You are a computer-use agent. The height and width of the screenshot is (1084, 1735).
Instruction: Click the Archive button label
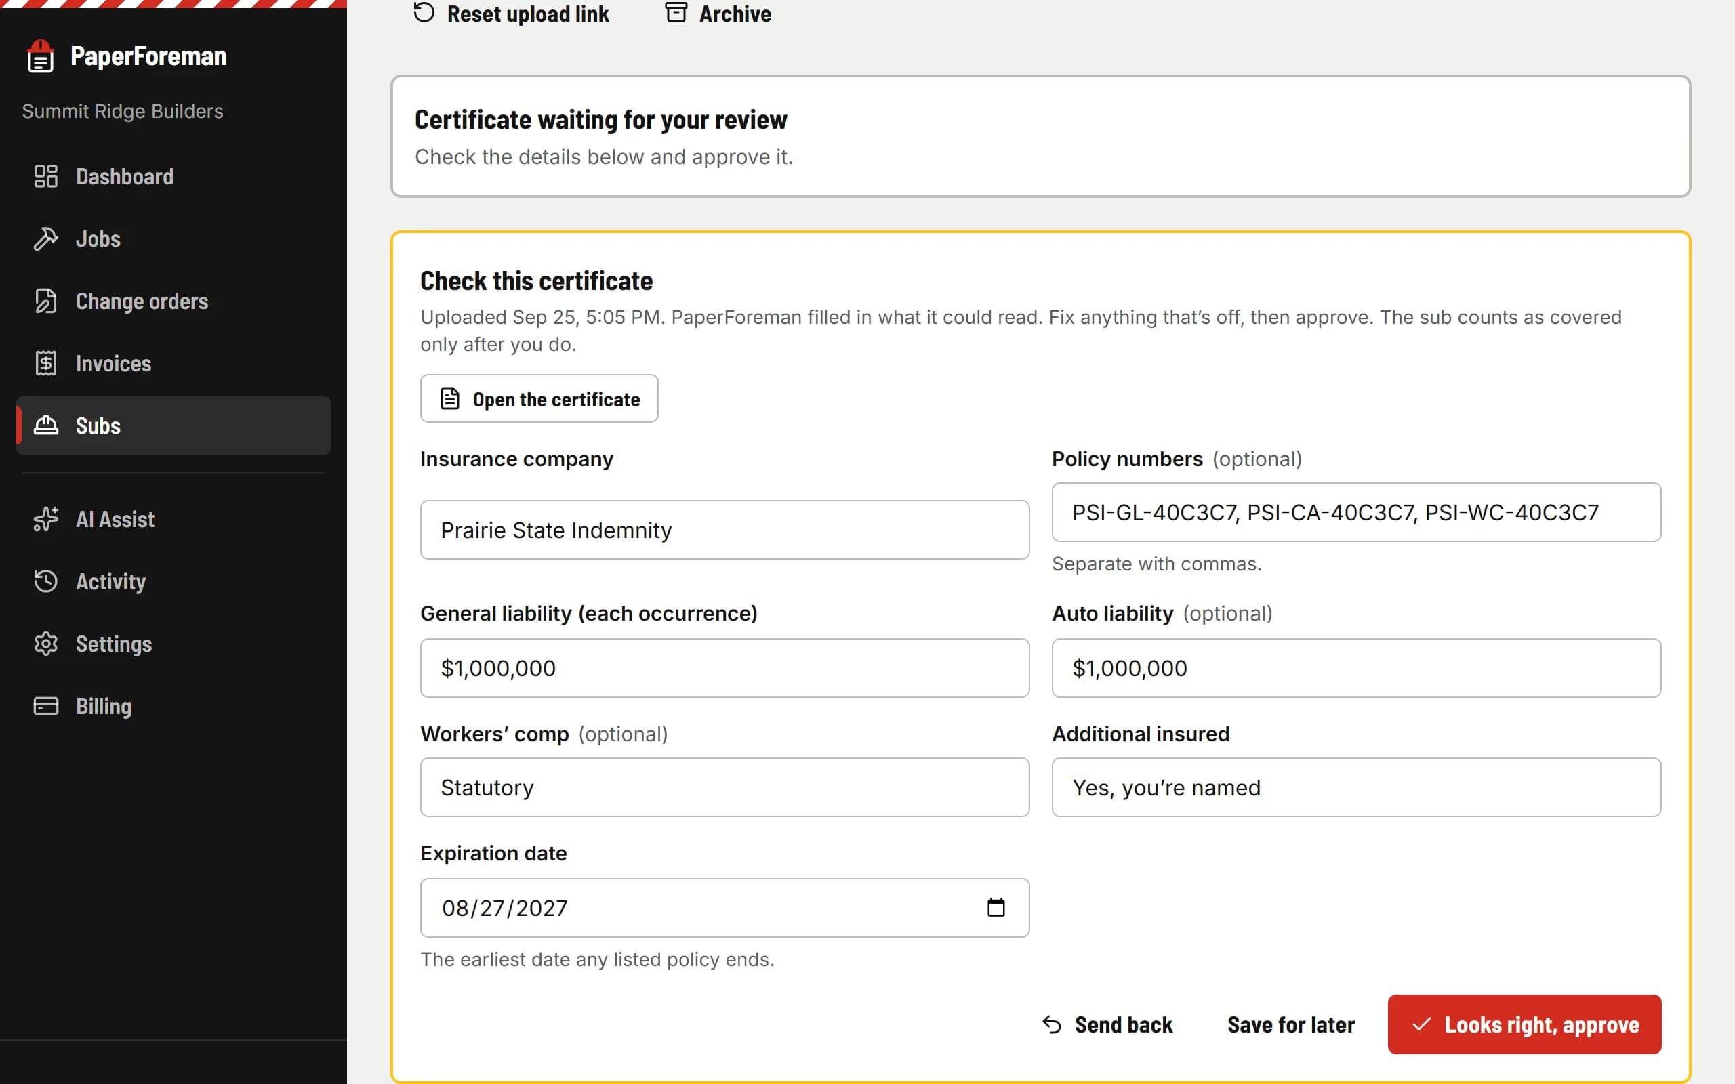click(x=735, y=14)
